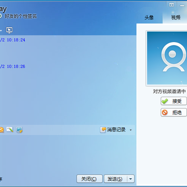Click the webcam video preview thumbnail

(x=167, y=58)
